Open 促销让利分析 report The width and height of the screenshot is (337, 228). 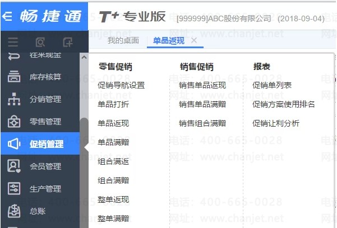(276, 123)
